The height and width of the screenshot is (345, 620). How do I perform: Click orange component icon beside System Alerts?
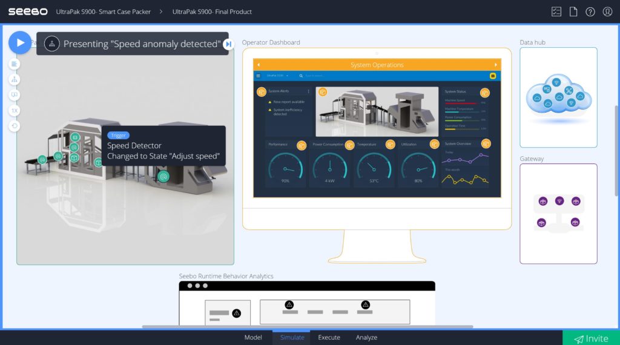tap(262, 92)
